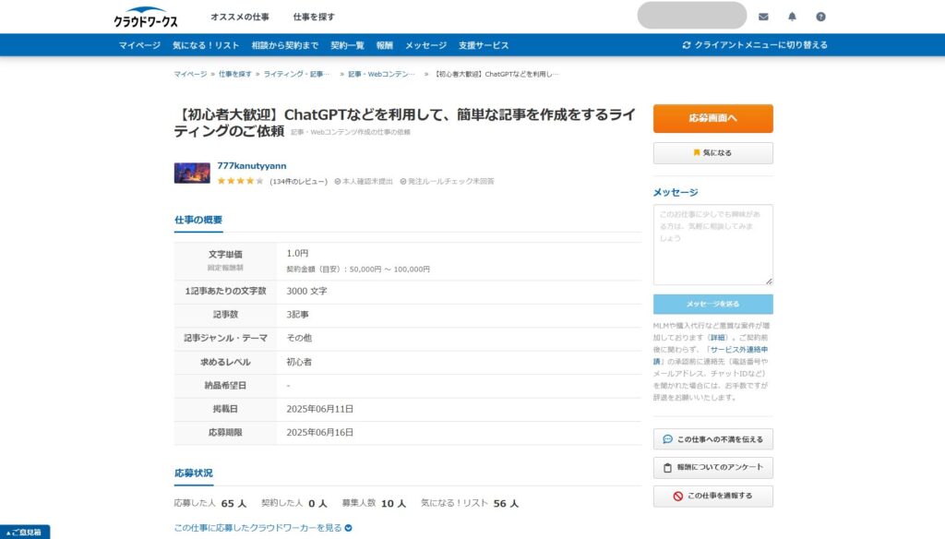Click the 2025年06月16日 application deadline

[x=320, y=432]
